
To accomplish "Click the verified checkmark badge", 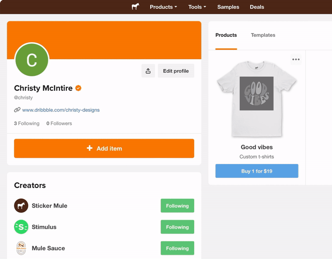I will coord(78,88).
